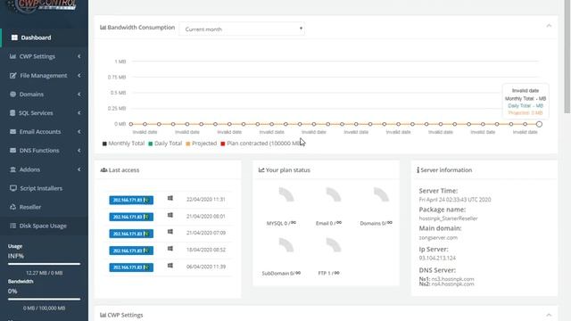This screenshot has width=571, height=321.
Task: Open Disk Space Usage menu entry
Action: click(44, 226)
